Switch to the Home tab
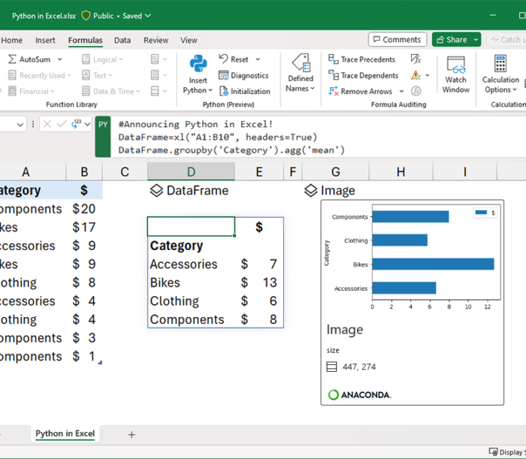 pos(12,41)
